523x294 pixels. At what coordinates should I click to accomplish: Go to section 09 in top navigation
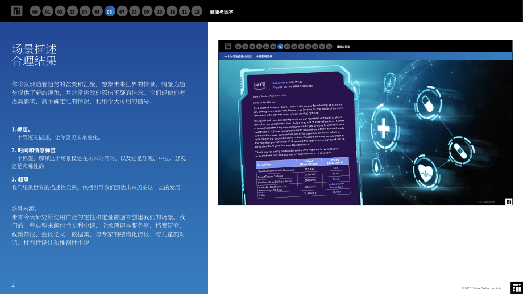[147, 11]
